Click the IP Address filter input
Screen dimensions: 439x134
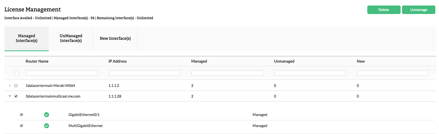(145, 73)
